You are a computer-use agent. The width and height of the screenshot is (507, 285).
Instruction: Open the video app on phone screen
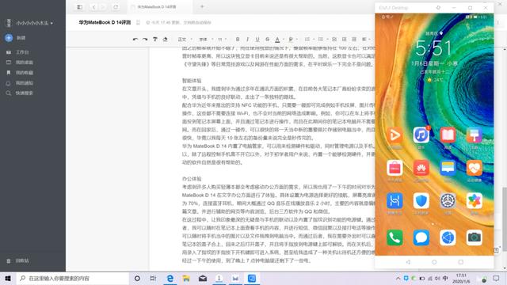395,135
